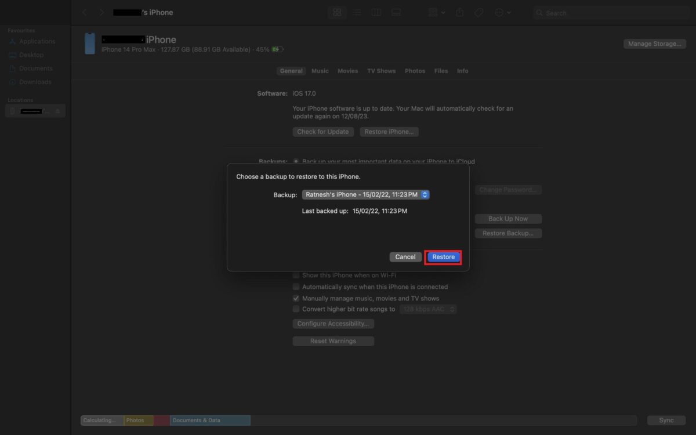Open the Photos tab

click(415, 71)
